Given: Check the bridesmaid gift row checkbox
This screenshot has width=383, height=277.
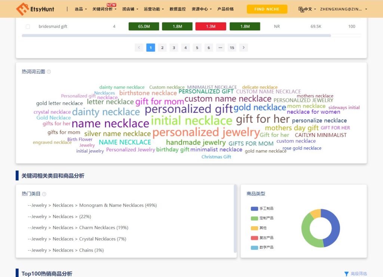Looking at the screenshot, I should click(x=28, y=27).
